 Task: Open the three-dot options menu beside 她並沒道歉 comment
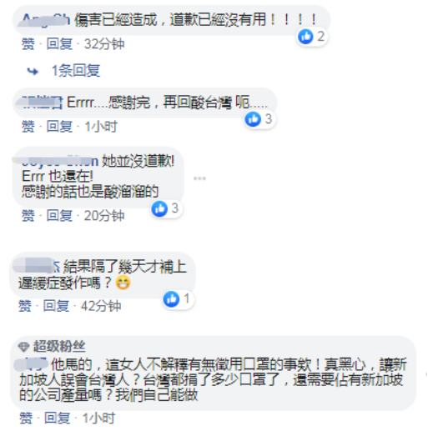click(x=199, y=178)
